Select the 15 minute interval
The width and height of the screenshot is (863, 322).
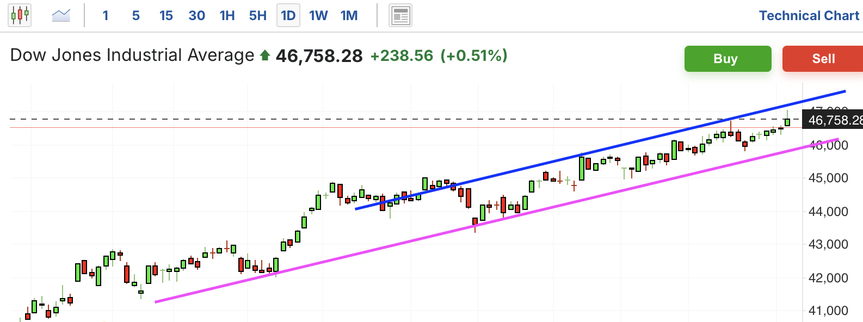tap(166, 16)
